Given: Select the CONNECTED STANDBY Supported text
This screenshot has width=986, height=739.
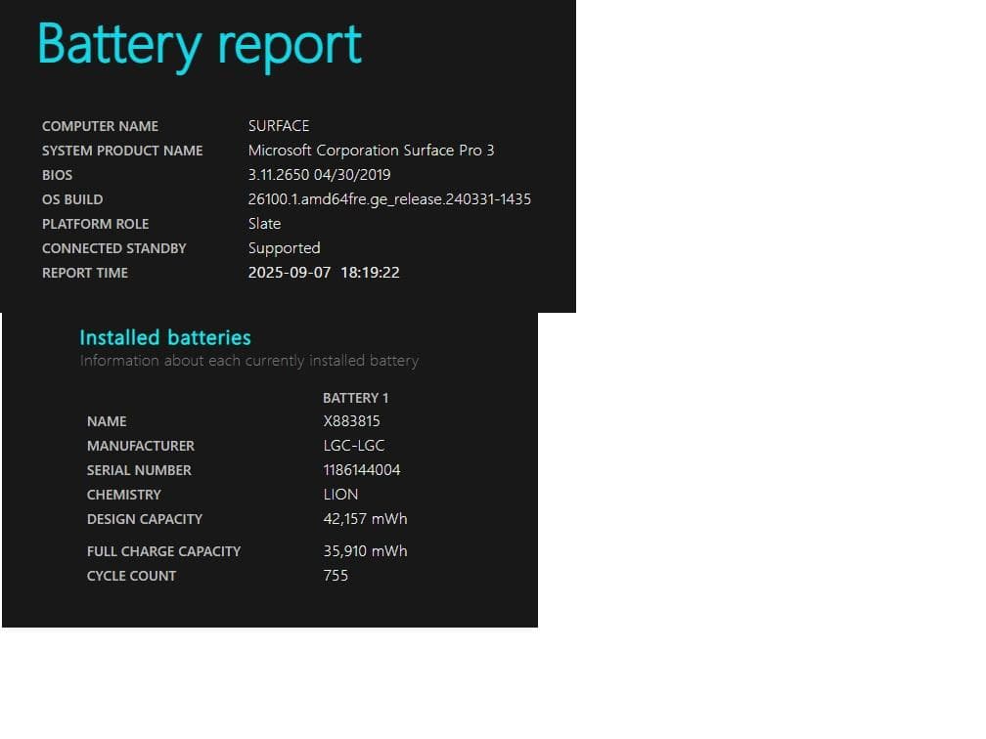Looking at the screenshot, I should click(284, 248).
